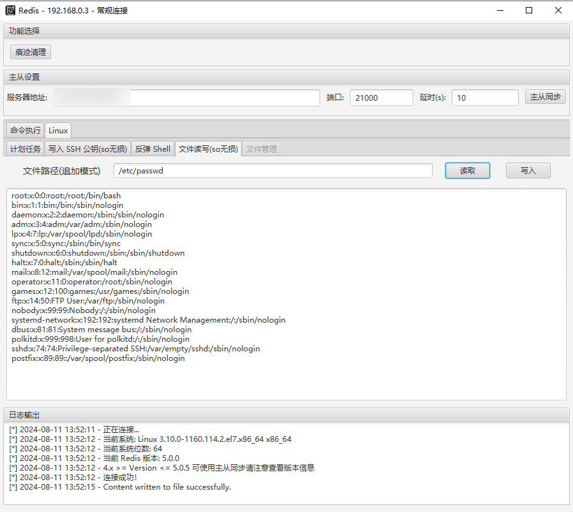The width and height of the screenshot is (573, 512).
Task: Click the greyed 文件管理 tab
Action: tap(261, 149)
